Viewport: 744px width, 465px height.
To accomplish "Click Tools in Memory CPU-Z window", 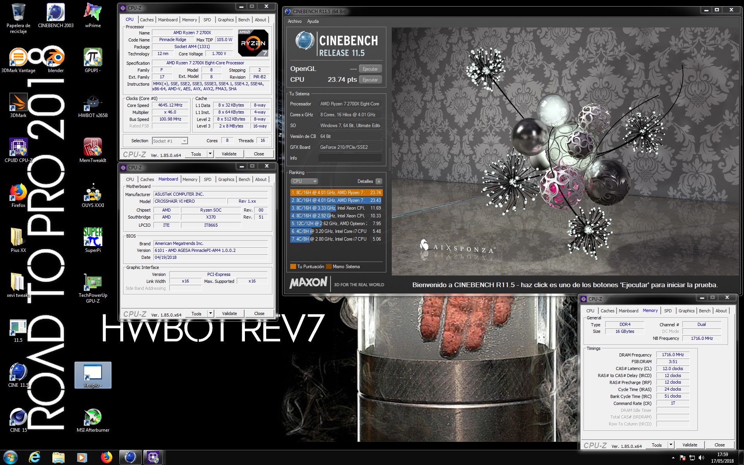I will point(657,445).
